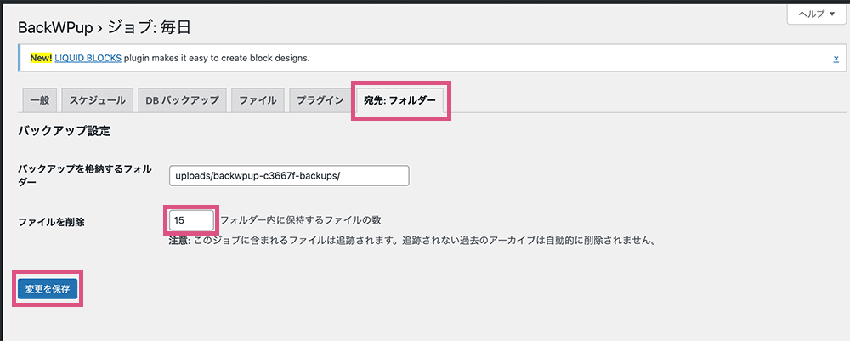850x341 pixels.
Task: Click the yellow New! badge
Action: 40,59
